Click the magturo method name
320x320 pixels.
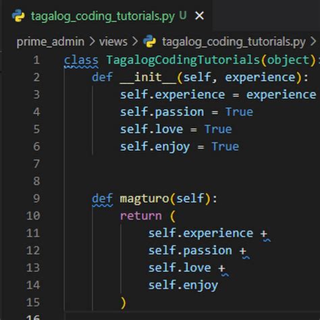144,199
